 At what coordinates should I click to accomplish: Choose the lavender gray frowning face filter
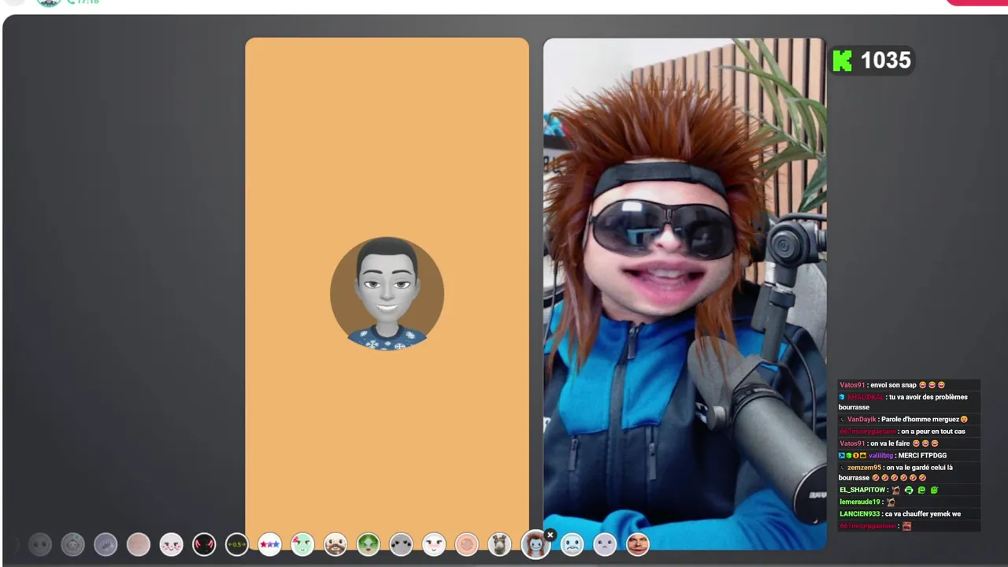[x=605, y=544]
